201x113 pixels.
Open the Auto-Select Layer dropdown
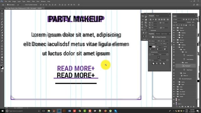[x=19, y=5]
